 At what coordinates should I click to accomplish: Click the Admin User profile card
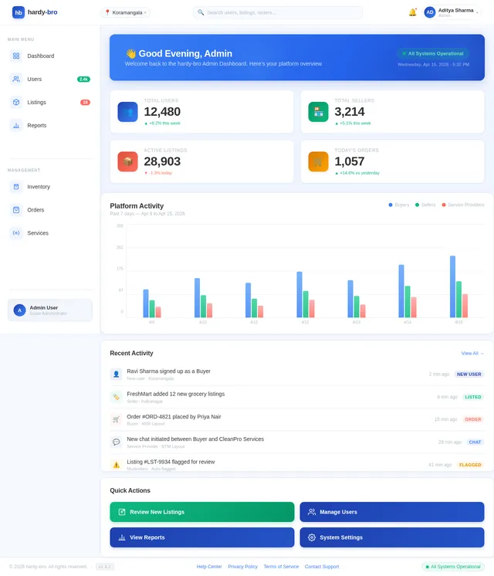tap(50, 310)
